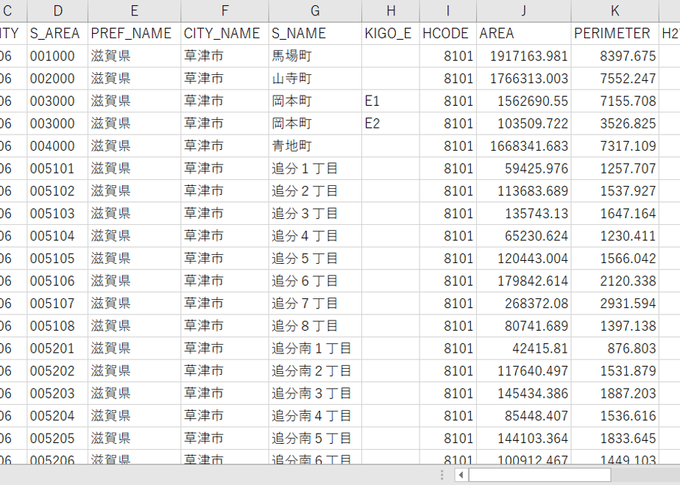Screen dimensions: 680x485
Task: Select column E header
Action: 135,11
